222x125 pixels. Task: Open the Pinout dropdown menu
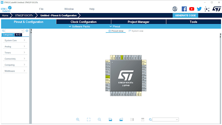tap(115, 26)
